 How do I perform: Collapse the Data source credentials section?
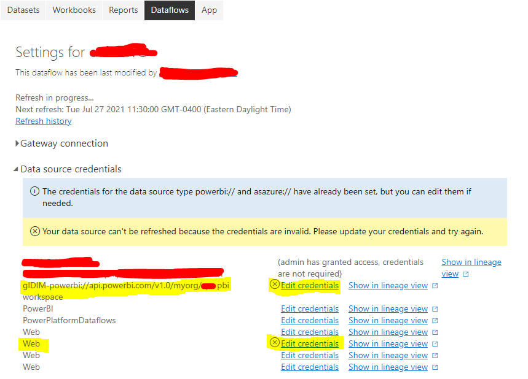click(x=68, y=169)
